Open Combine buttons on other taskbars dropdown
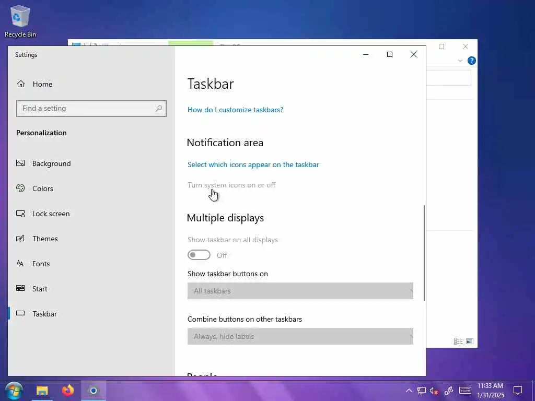 pyautogui.click(x=300, y=336)
